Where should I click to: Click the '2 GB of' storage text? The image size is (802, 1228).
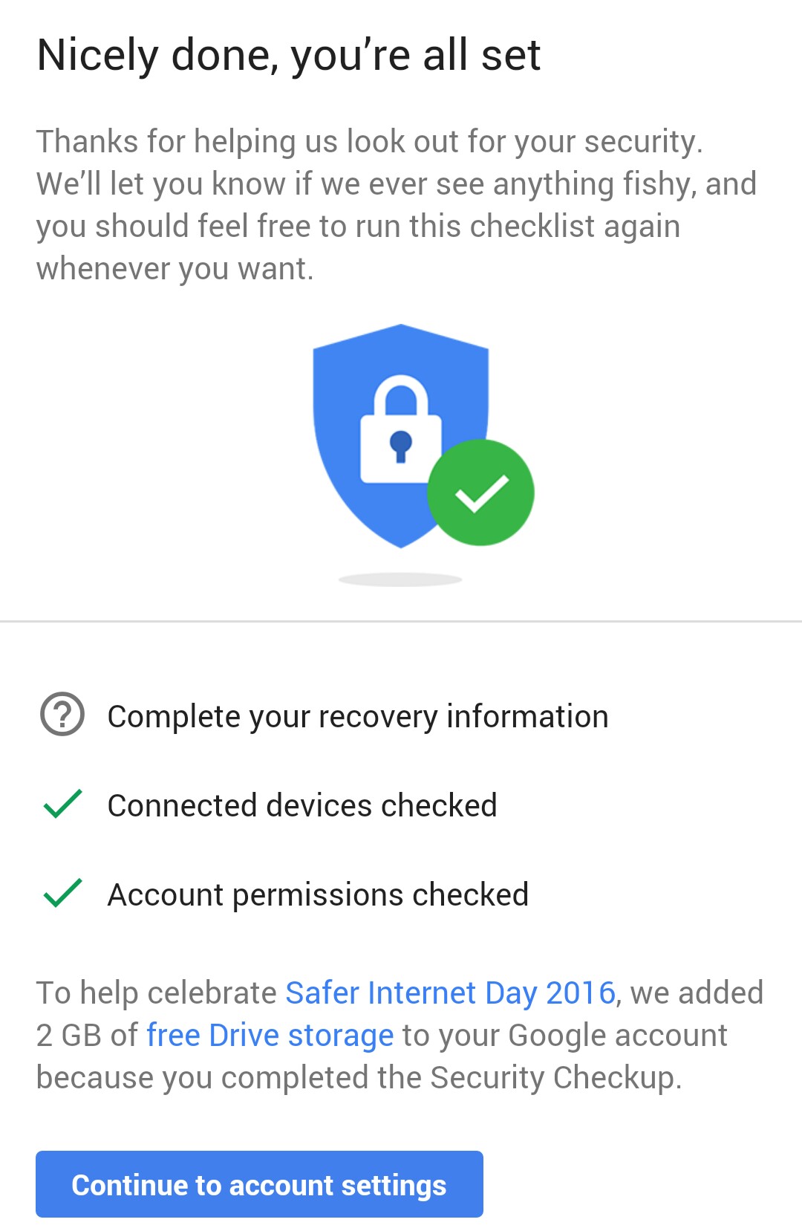coord(87,1035)
